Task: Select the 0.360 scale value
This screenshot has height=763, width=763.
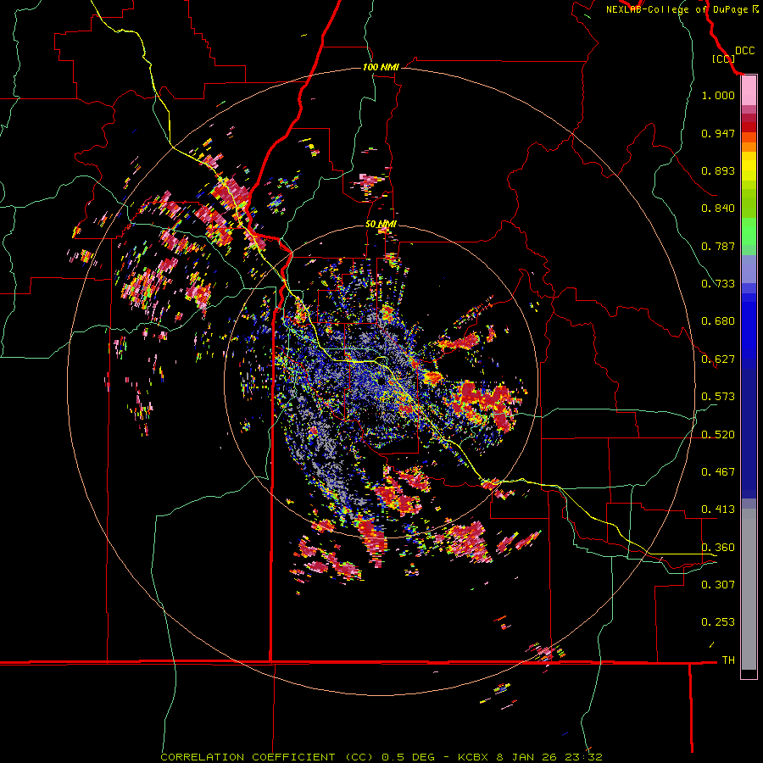Action: (718, 548)
